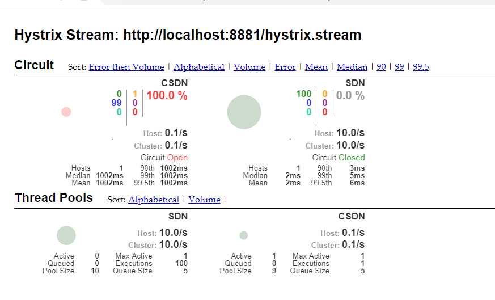
Task: Sort circuits by Median link
Action: coord(352,67)
